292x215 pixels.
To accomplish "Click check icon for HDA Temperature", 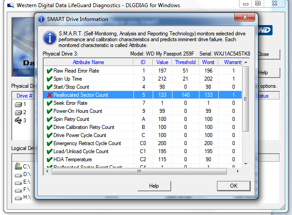I will click(49, 159).
